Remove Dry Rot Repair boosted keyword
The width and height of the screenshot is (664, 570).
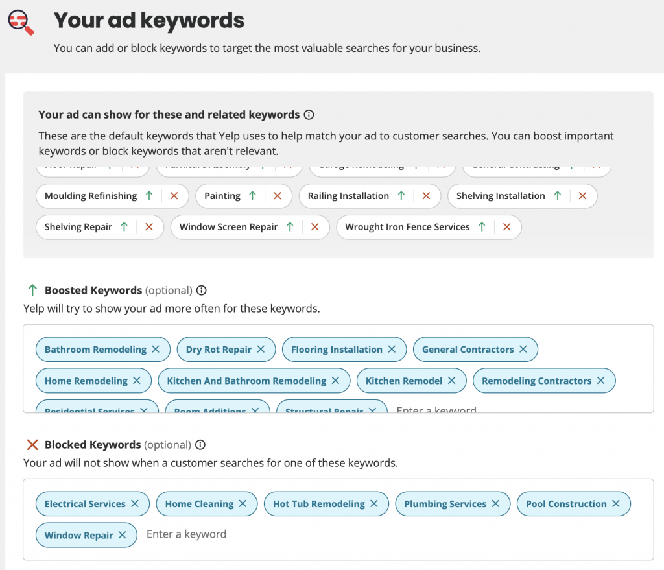coord(261,349)
